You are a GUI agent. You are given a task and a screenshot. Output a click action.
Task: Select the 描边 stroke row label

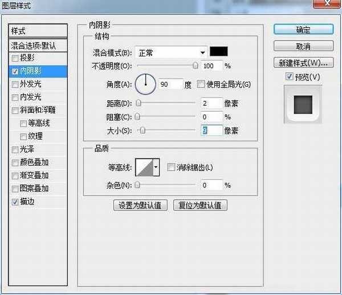(x=27, y=202)
